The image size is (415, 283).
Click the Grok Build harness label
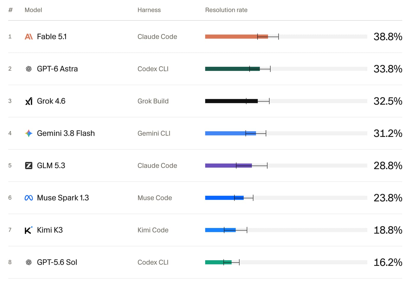pyautogui.click(x=153, y=101)
